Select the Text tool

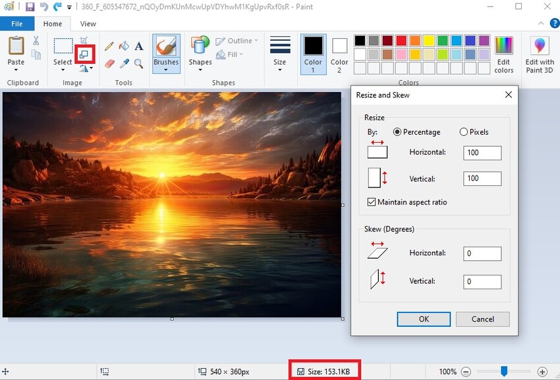tap(139, 46)
